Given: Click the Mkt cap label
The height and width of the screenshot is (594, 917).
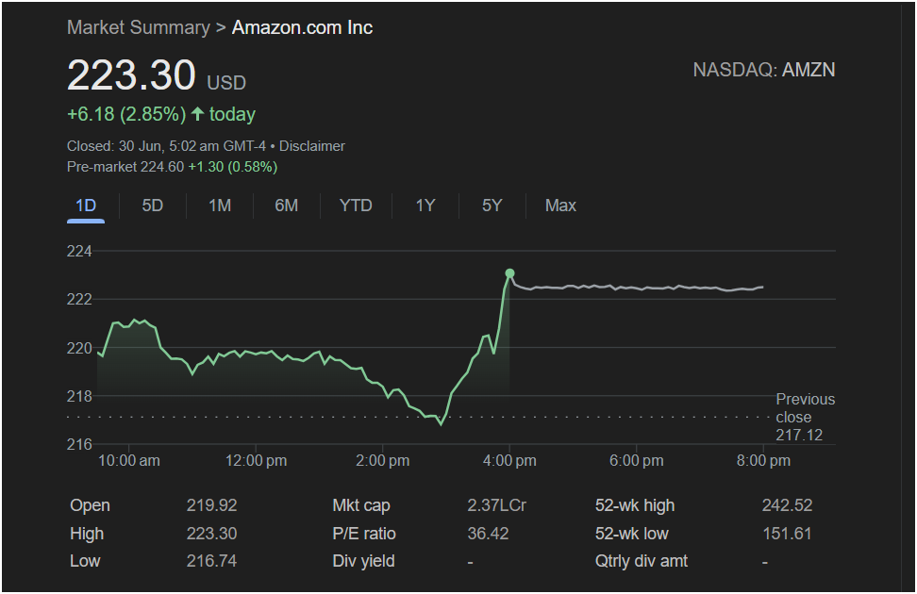Looking at the screenshot, I should point(360,505).
